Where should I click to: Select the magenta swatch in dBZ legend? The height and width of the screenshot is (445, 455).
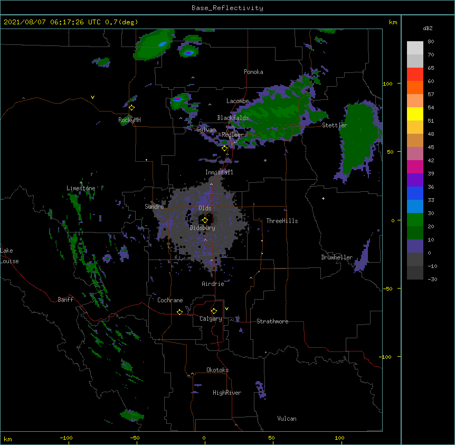click(415, 166)
